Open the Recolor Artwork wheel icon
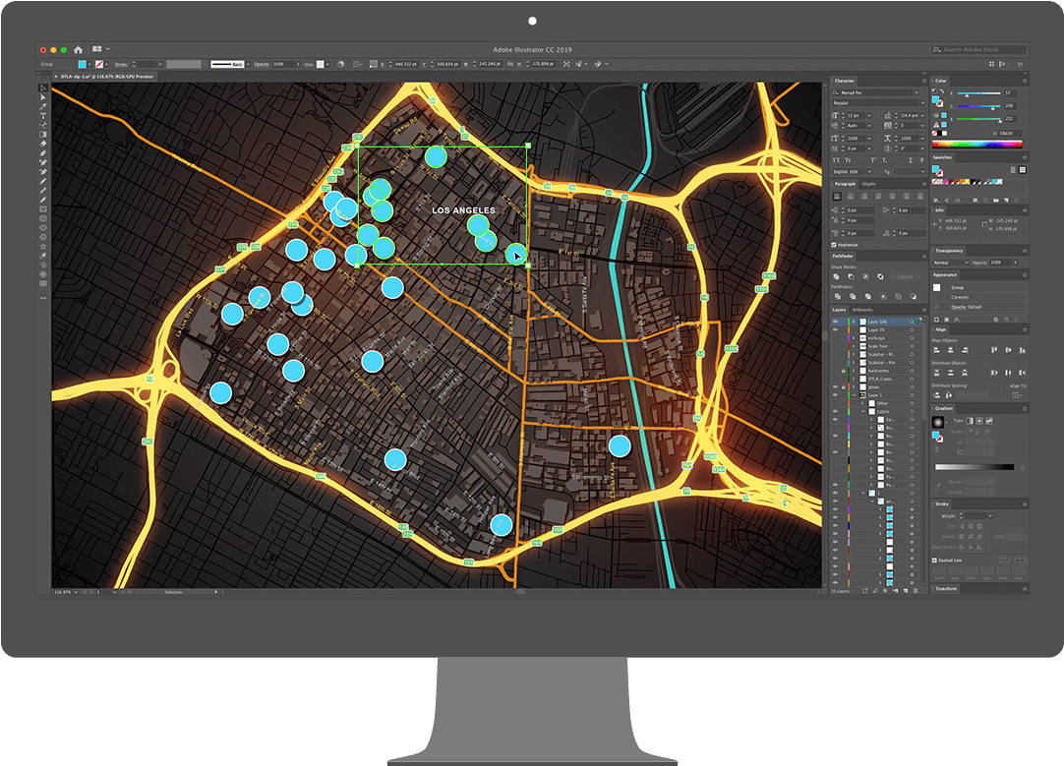The image size is (1064, 766). coord(340,64)
